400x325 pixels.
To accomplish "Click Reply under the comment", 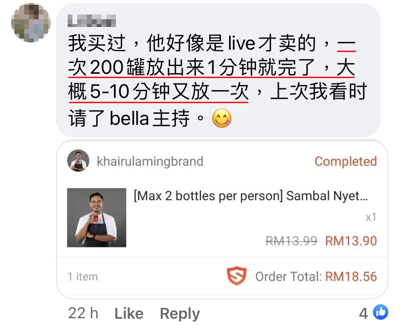I will 180,313.
